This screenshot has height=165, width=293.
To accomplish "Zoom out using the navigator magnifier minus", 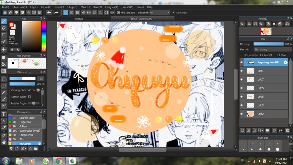I will coord(261,24).
